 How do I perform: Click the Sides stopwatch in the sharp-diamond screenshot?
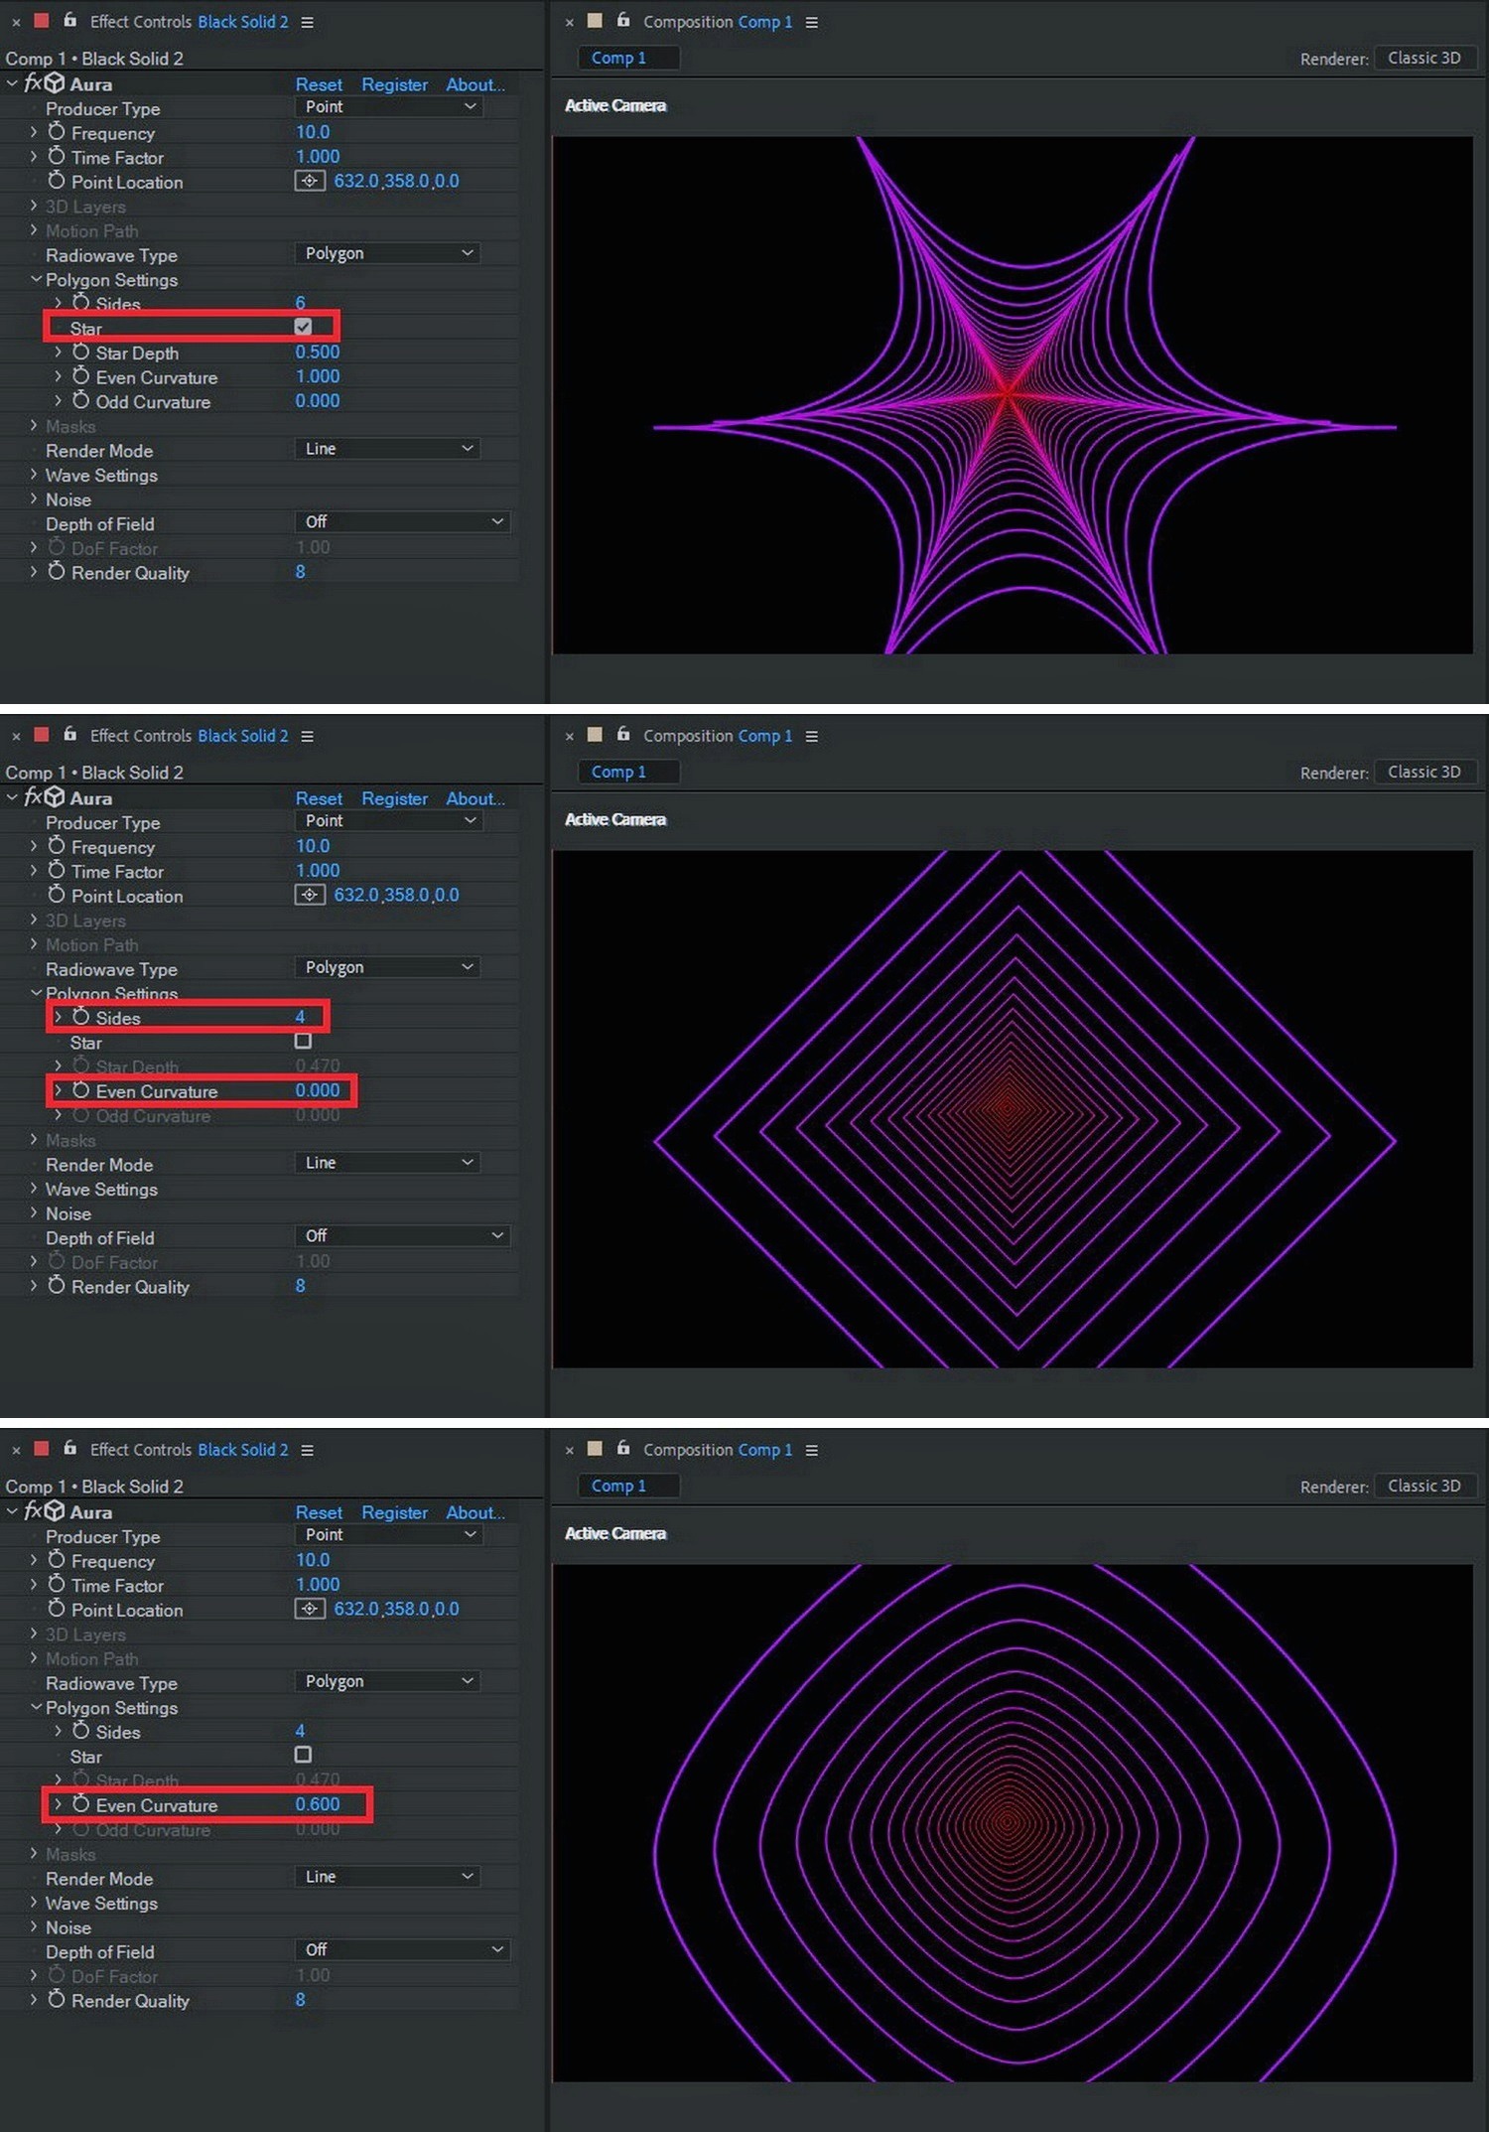point(81,1017)
